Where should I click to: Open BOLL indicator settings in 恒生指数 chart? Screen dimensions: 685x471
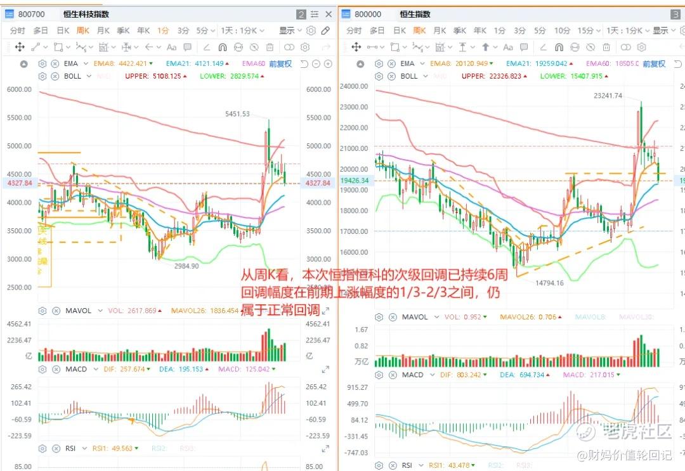pos(379,76)
